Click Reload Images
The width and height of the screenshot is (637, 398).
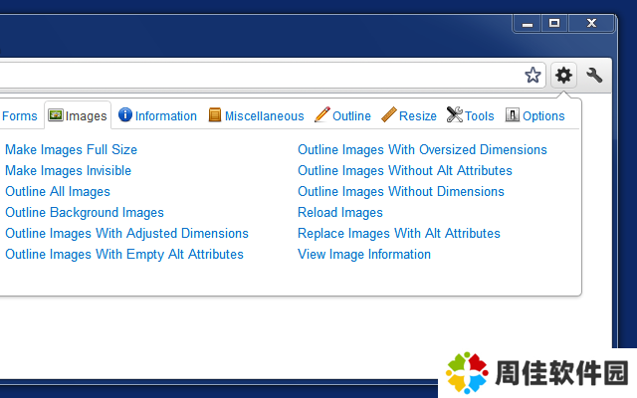(x=340, y=213)
